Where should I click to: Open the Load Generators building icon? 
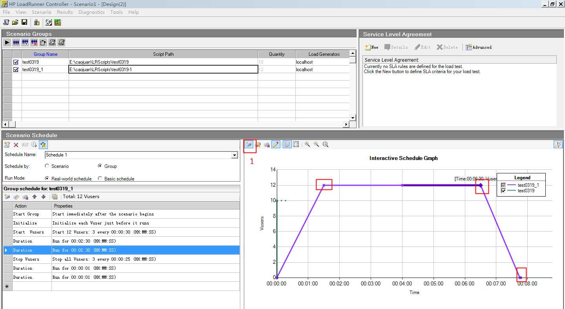tap(37, 22)
